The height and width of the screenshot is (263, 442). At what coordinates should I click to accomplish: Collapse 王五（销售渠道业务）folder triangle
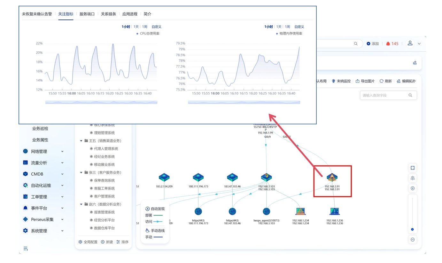coord(81,141)
